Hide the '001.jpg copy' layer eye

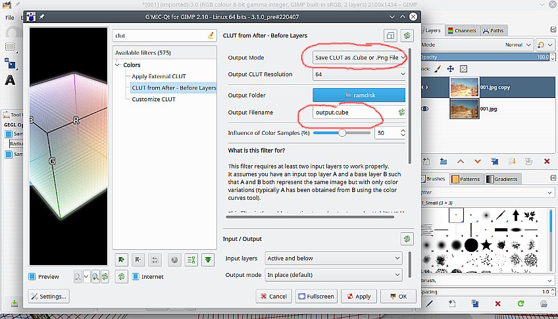coord(425,87)
